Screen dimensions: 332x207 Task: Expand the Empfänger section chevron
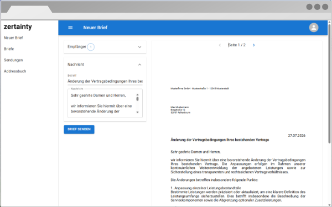pos(139,47)
